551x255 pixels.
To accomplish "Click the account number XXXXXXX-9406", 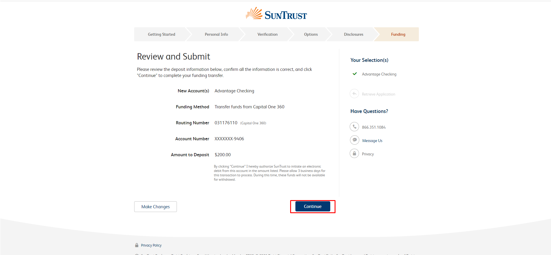I will coord(229,139).
